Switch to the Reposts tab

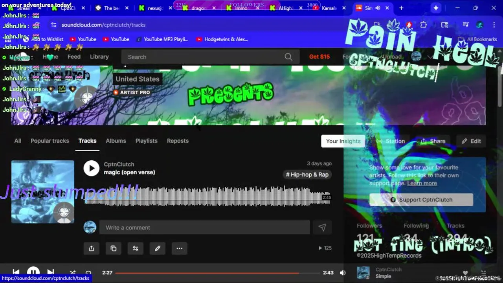[178, 141]
